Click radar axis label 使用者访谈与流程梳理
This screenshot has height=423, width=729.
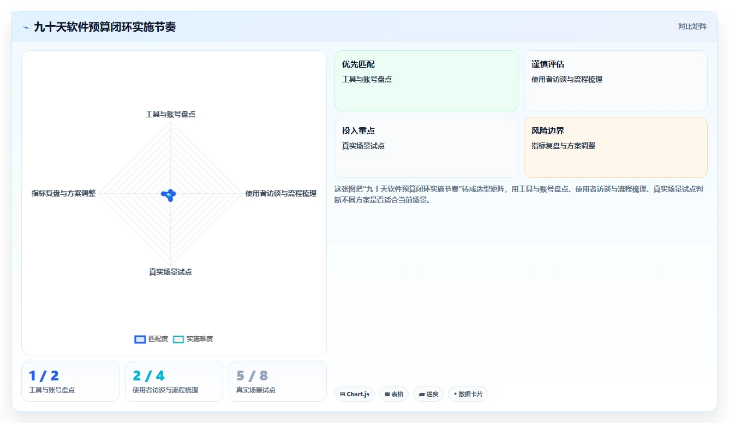[280, 193]
